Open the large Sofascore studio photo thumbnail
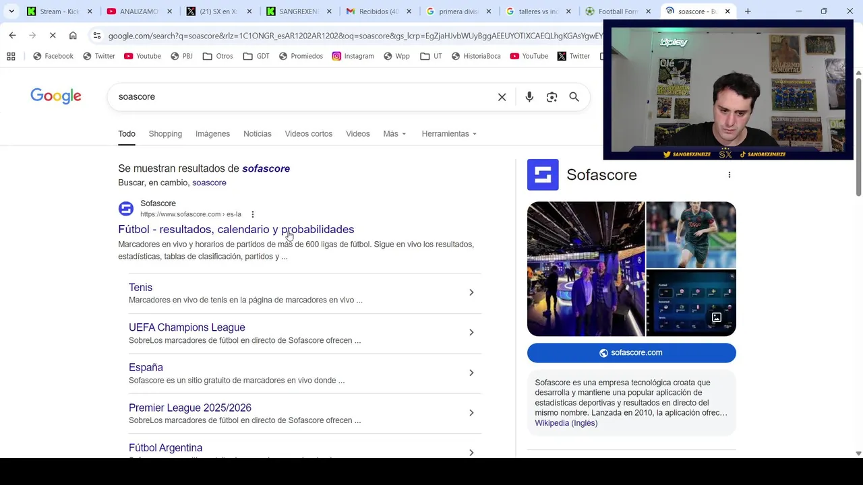Viewport: 863px width, 485px height. (x=585, y=269)
